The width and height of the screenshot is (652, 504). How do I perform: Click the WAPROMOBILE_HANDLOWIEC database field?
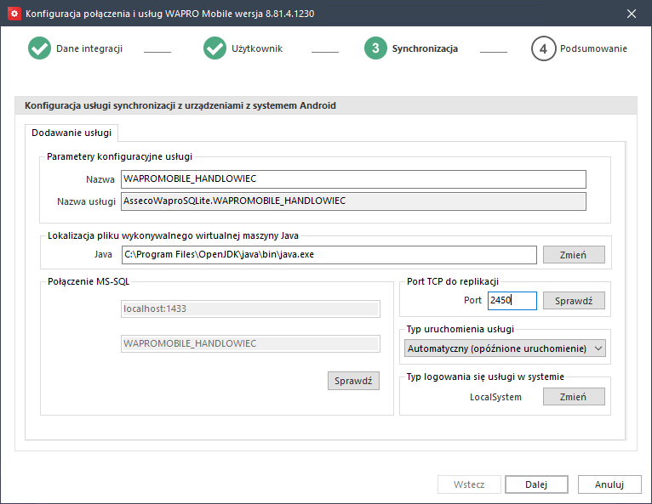tap(250, 343)
